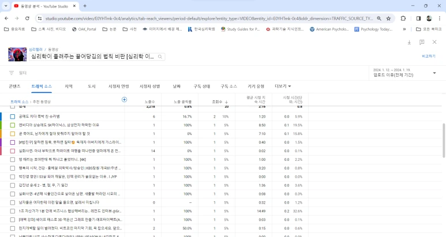Open the 이미지에서 배경 제... bookmark

[x=162, y=29]
